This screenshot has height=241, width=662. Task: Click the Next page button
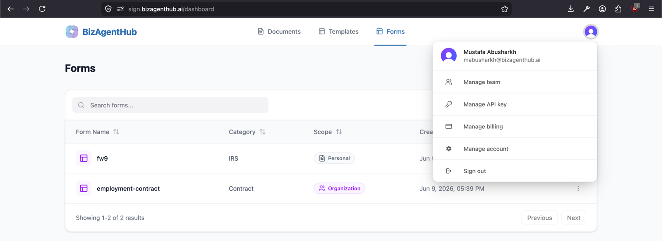click(574, 218)
